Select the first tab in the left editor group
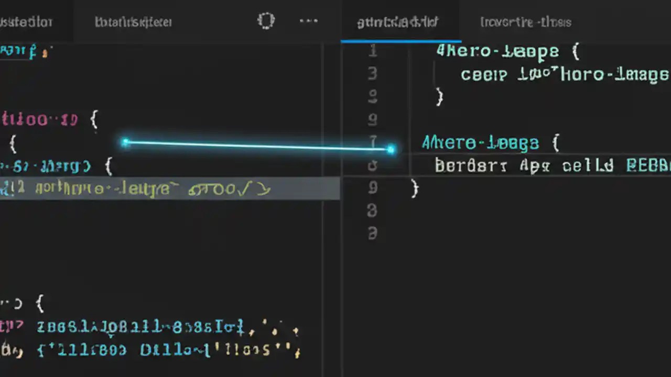The height and width of the screenshot is (377, 671). [x=27, y=22]
